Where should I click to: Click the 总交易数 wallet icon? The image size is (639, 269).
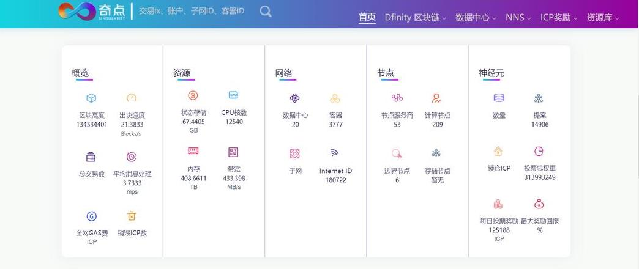click(x=91, y=157)
